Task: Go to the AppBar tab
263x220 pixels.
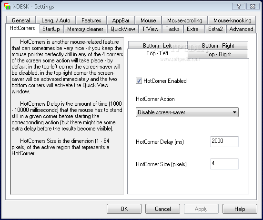Action: click(x=121, y=20)
